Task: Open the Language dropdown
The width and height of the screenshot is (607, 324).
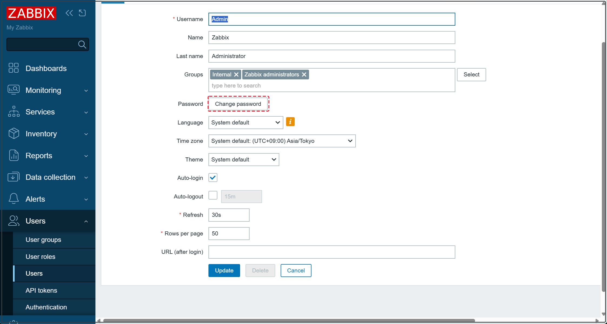Action: 246,123
